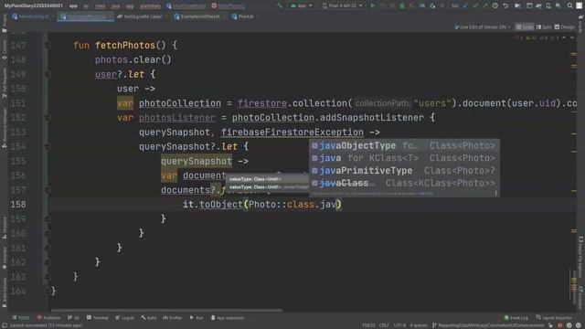Switch editor to Design view
Viewport: 585px width, 329px height.
click(565, 27)
